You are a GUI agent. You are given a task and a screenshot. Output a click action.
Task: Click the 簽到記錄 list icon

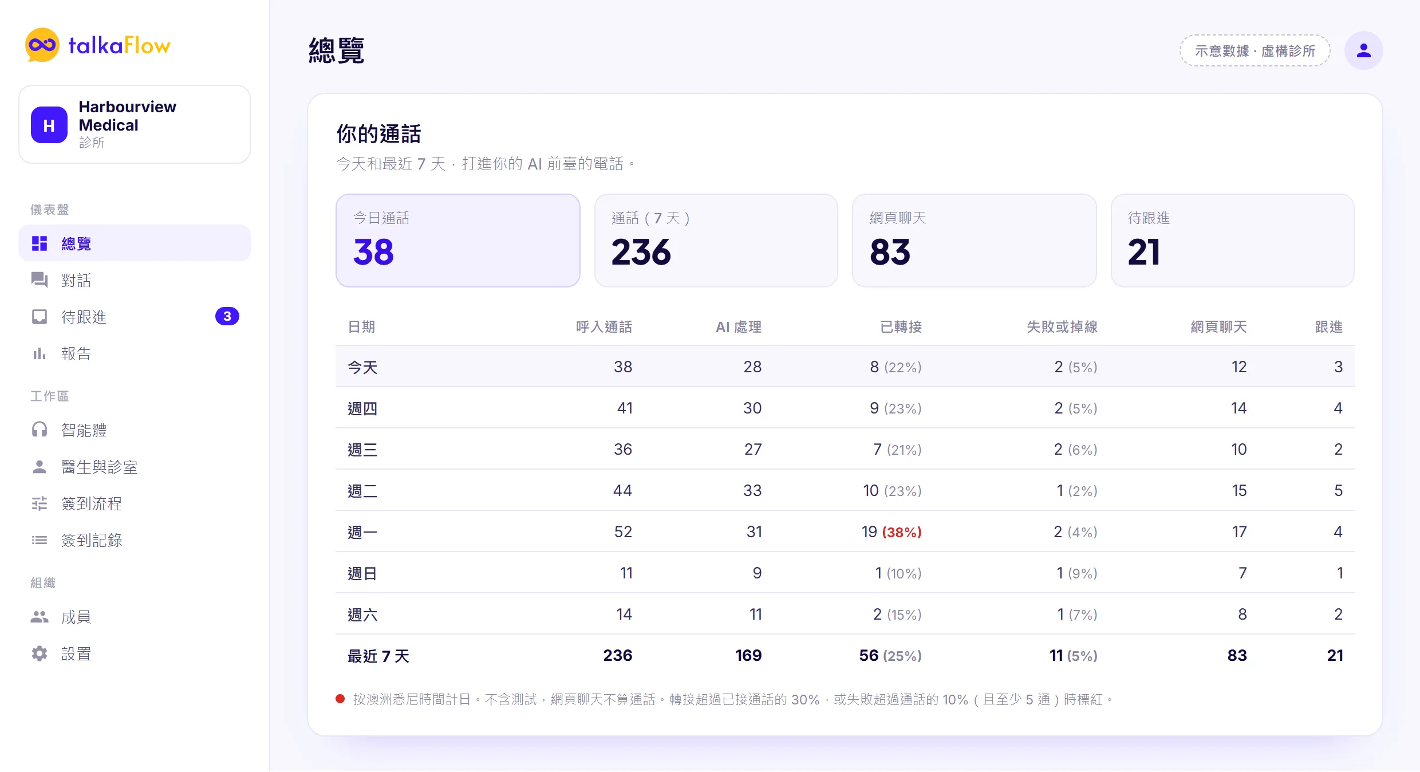coord(40,540)
